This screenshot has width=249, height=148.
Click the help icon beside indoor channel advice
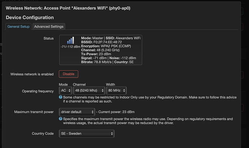(x=61, y=97)
